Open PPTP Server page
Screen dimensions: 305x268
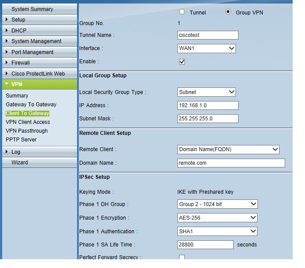click(21, 139)
